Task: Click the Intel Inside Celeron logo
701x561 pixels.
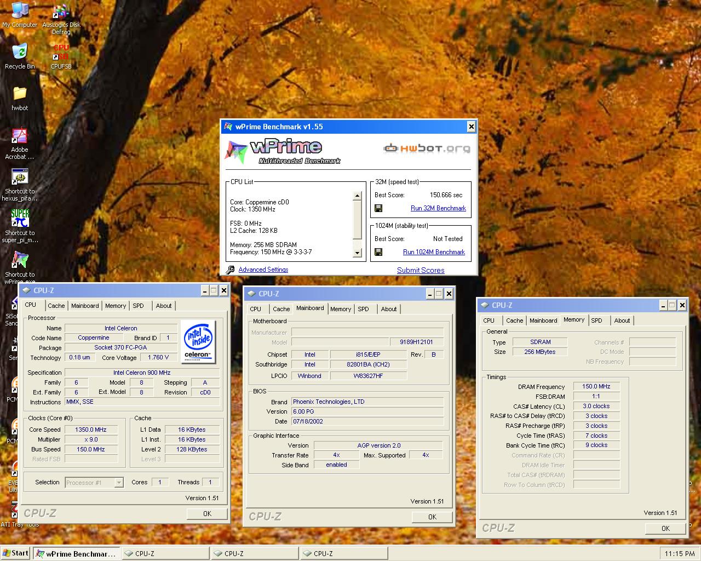Action: pyautogui.click(x=198, y=341)
